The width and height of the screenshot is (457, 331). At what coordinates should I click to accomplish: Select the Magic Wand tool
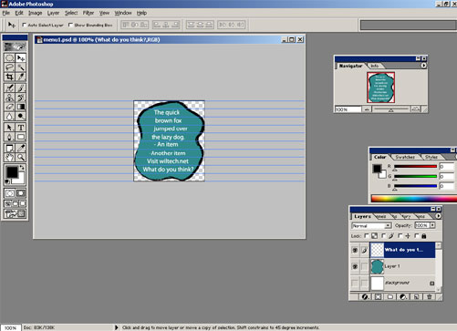click(x=21, y=67)
